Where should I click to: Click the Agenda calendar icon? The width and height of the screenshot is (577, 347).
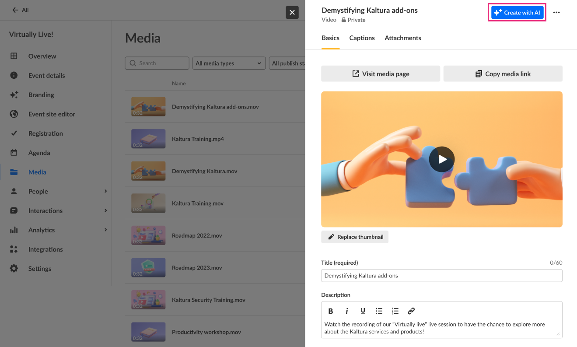[x=14, y=153]
